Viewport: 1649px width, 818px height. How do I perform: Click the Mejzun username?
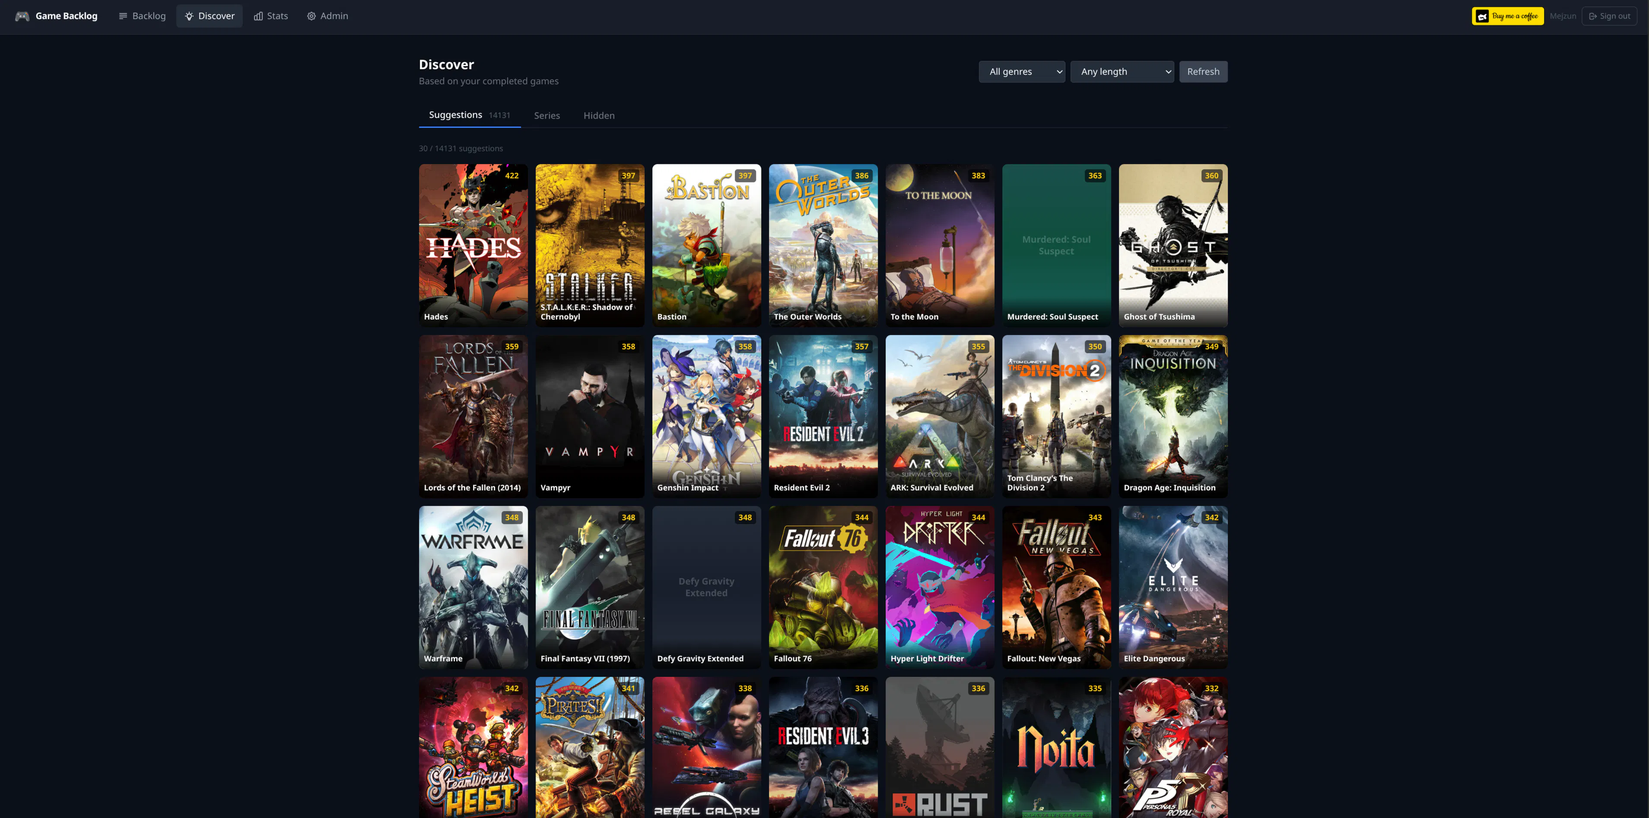[x=1563, y=16]
